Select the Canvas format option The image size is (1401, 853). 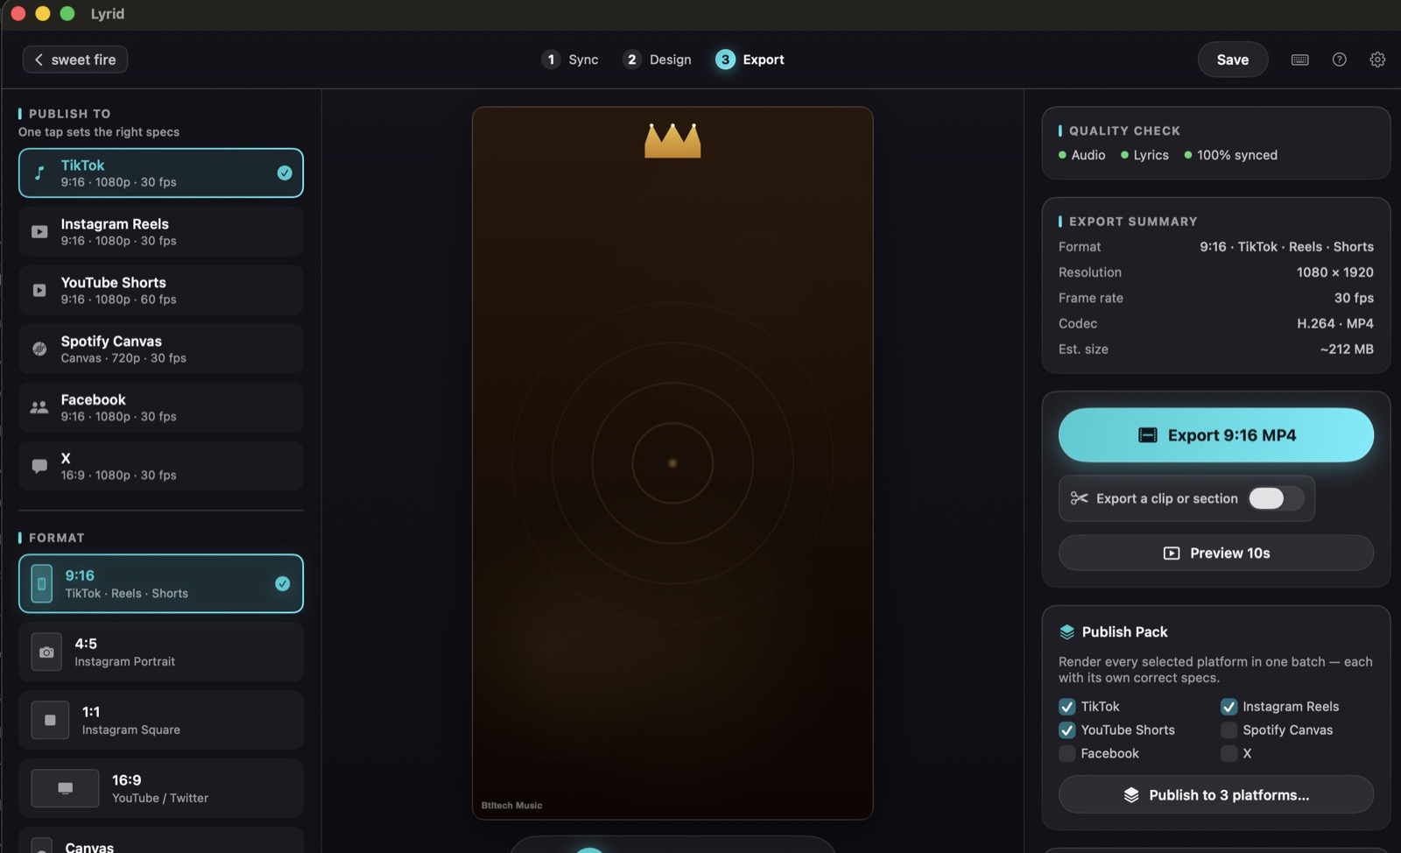pyautogui.click(x=161, y=842)
